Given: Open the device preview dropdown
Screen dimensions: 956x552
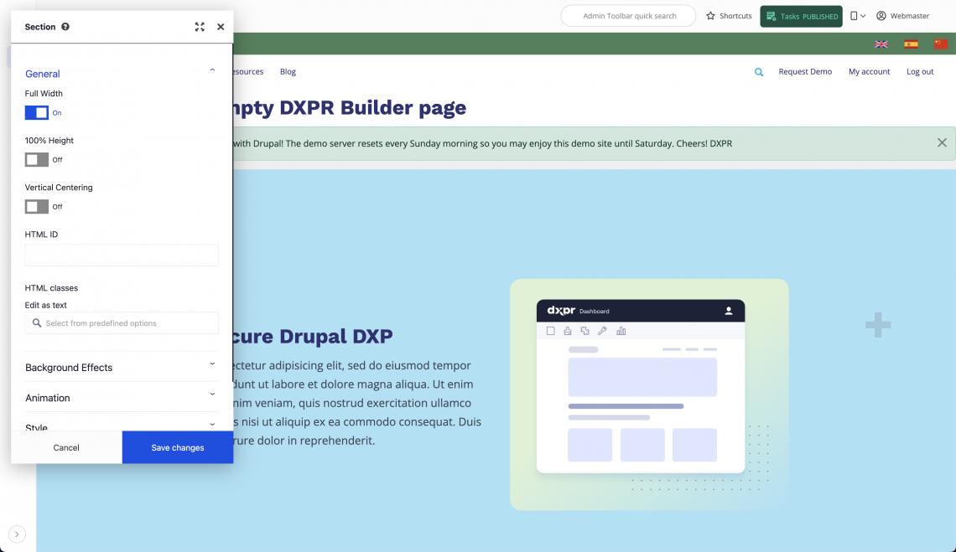Looking at the screenshot, I should (x=858, y=16).
